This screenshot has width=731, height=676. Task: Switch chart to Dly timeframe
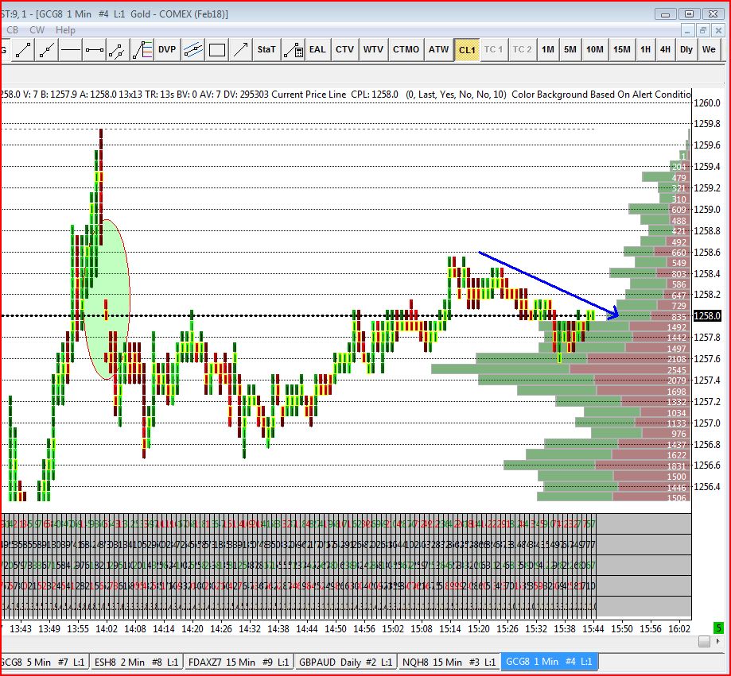pos(686,49)
